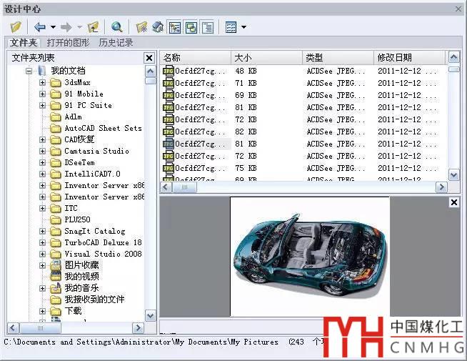Screen dimensions: 467x361
Task: Open the Views dropdown arrow
Action: [243, 27]
